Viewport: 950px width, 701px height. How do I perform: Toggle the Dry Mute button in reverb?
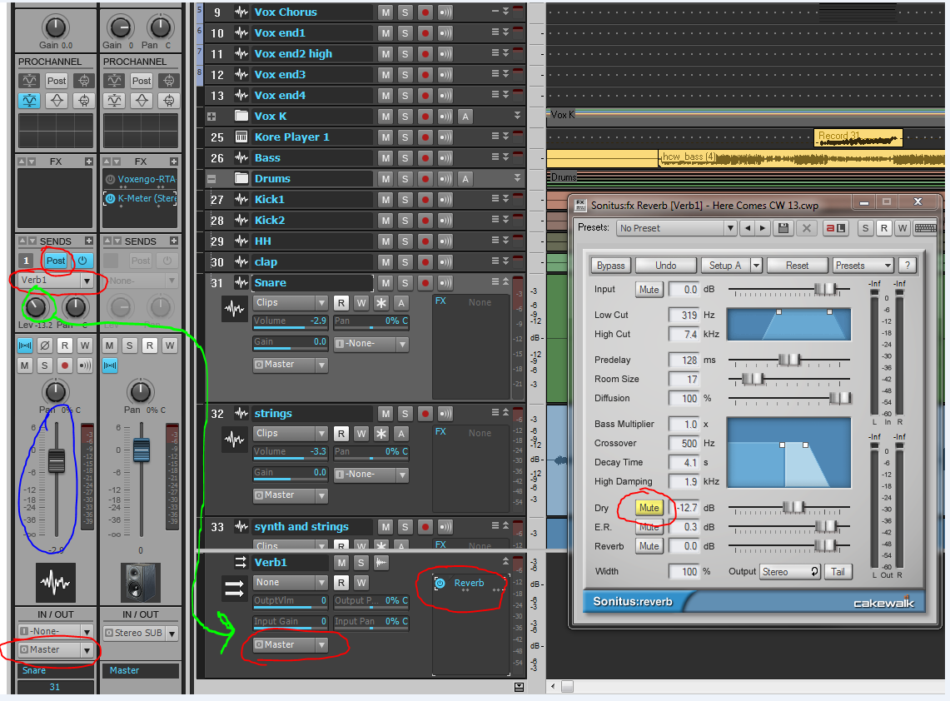click(x=649, y=508)
